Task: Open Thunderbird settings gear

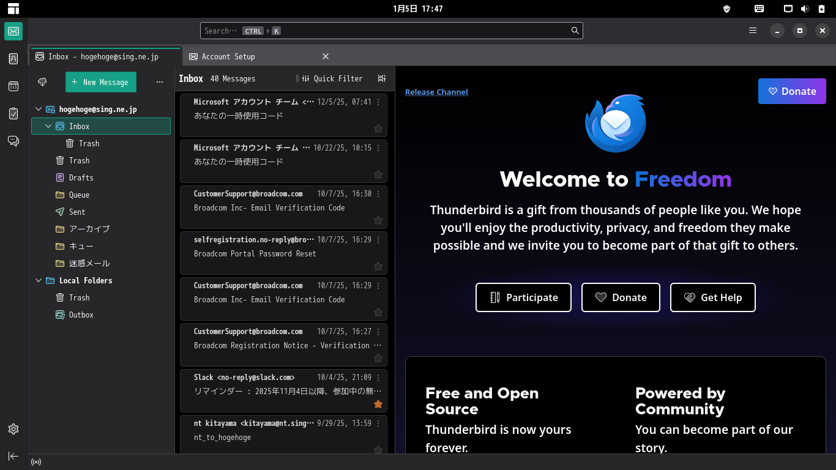Action: [x=13, y=429]
